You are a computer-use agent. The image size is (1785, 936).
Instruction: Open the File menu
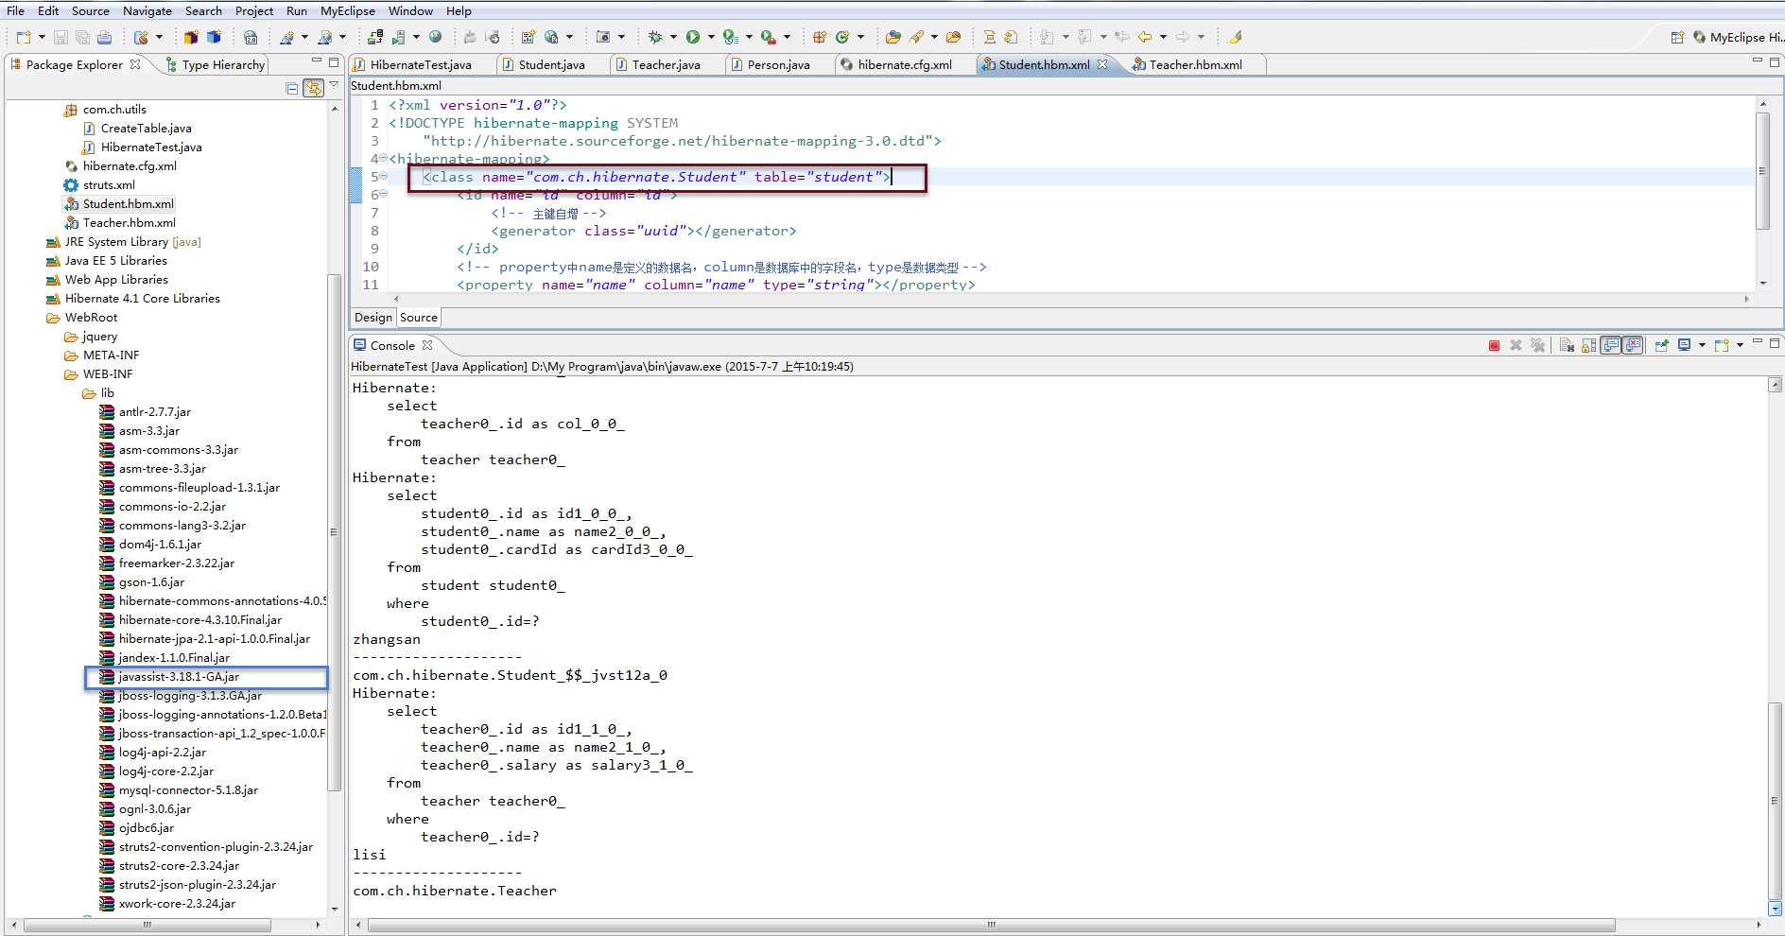click(x=16, y=10)
